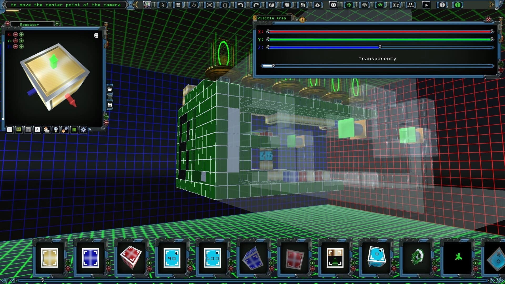Click the notes list icon inside the Repeater preview
The width and height of the screenshot is (505, 284).
coord(96,35)
